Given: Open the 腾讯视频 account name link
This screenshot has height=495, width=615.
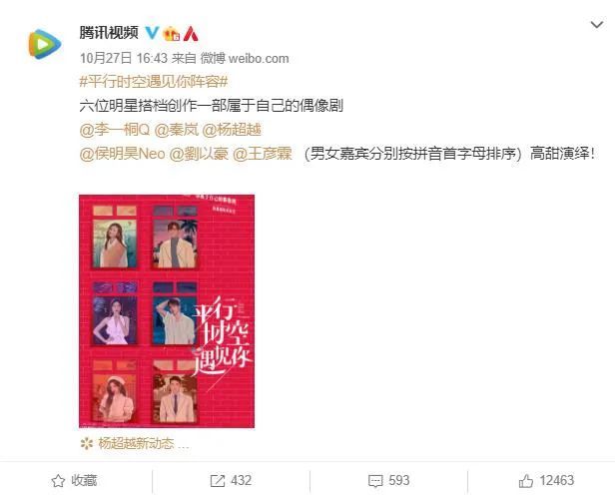Looking at the screenshot, I should [x=109, y=33].
